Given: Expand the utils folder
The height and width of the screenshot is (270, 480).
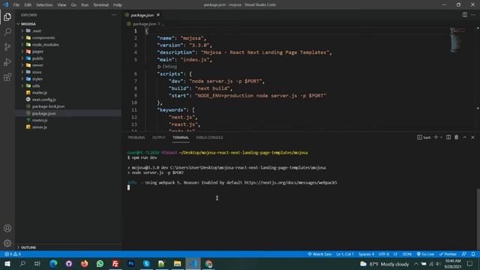Looking at the screenshot, I should (36, 86).
